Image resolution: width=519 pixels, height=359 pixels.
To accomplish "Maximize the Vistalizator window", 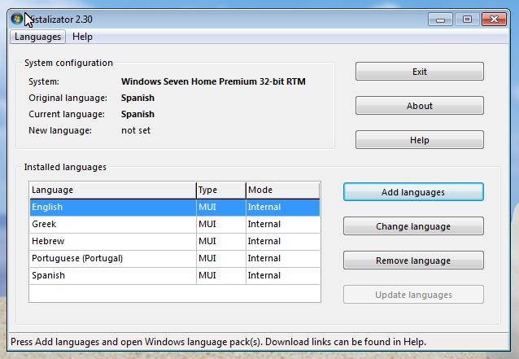I will point(467,20).
